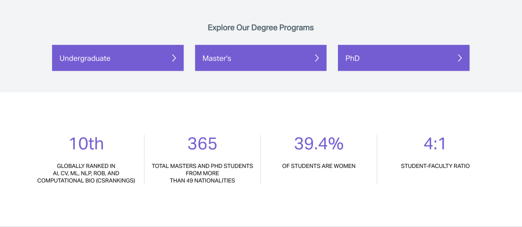Click the Total Masters and PhD Students caption
Image resolution: width=522 pixels, height=227 pixels.
(202, 166)
